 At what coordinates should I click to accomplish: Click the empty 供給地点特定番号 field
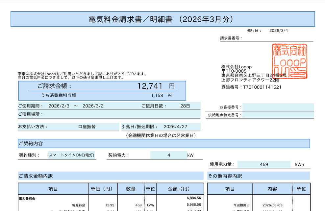pyautogui.click(x=278, y=115)
